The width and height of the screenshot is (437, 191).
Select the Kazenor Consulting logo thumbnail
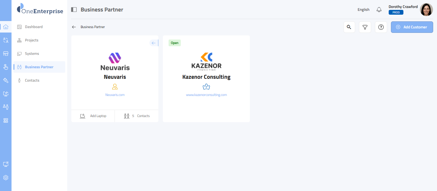pos(206,61)
